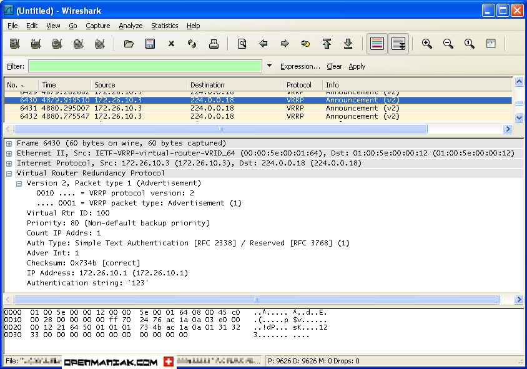Open the View menu

[53, 26]
